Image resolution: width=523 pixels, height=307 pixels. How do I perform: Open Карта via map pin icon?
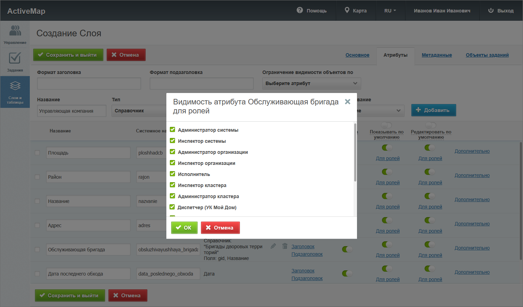(347, 10)
